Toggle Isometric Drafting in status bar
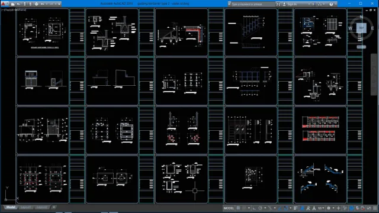The width and height of the screenshot is (379, 213). (x=270, y=208)
